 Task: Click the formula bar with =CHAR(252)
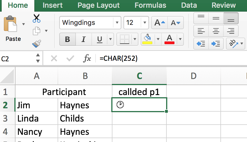172,59
